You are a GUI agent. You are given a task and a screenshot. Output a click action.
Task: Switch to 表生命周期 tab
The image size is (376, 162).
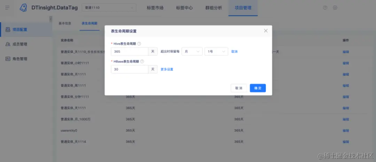pyautogui.click(x=89, y=23)
